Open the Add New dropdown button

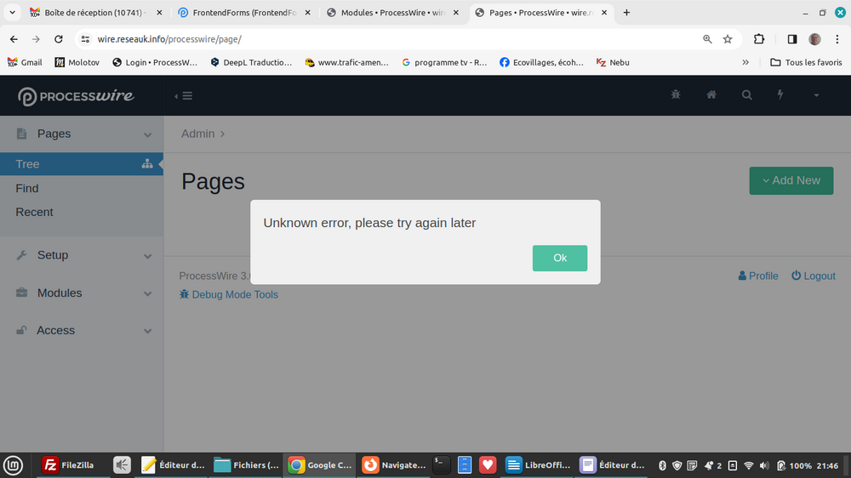tap(791, 180)
